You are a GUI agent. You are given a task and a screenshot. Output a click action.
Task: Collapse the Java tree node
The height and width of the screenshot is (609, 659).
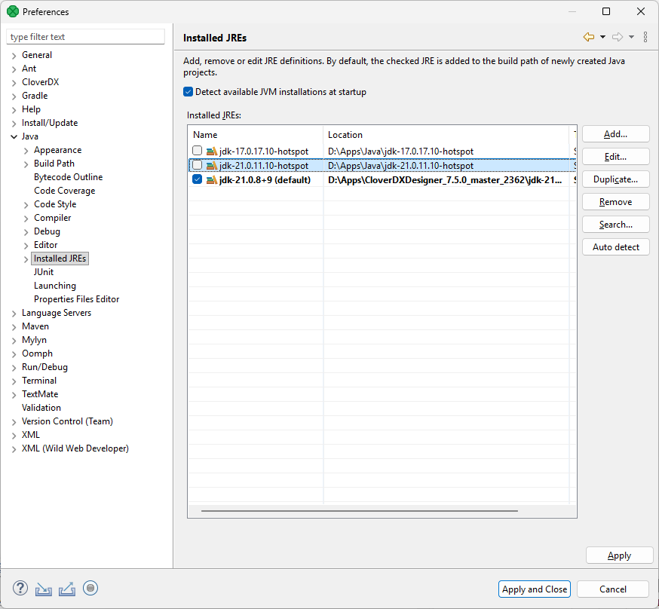tap(14, 136)
